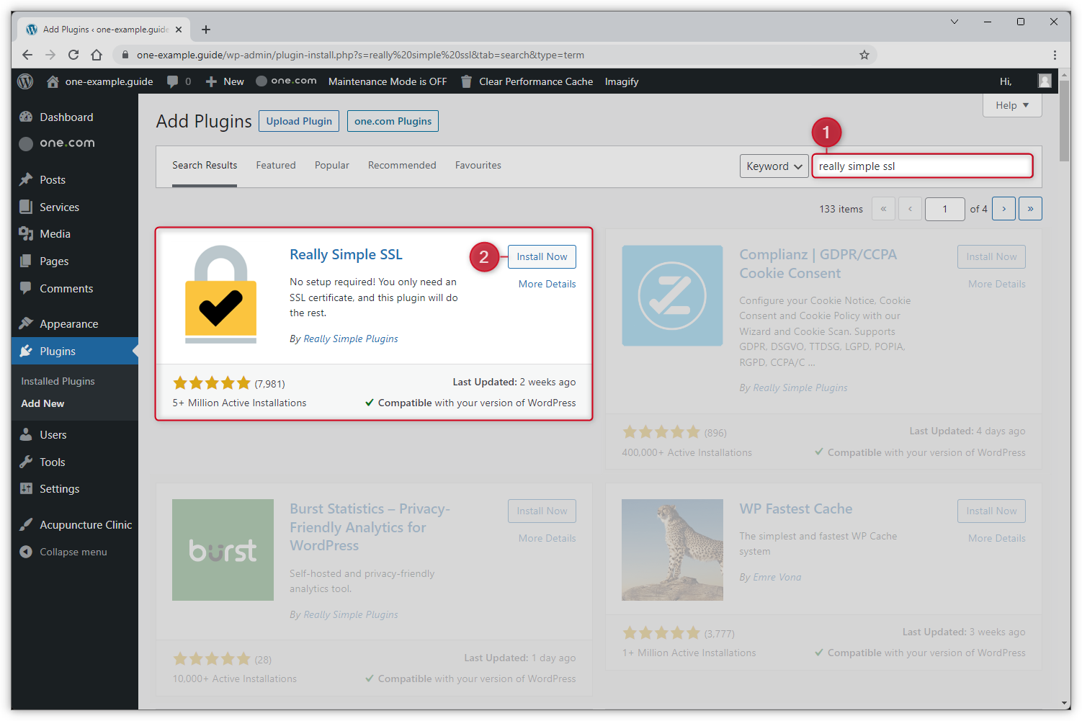Viewport: 1082px width, 721px height.
Task: Click the Users sidebar icon
Action: 26,434
